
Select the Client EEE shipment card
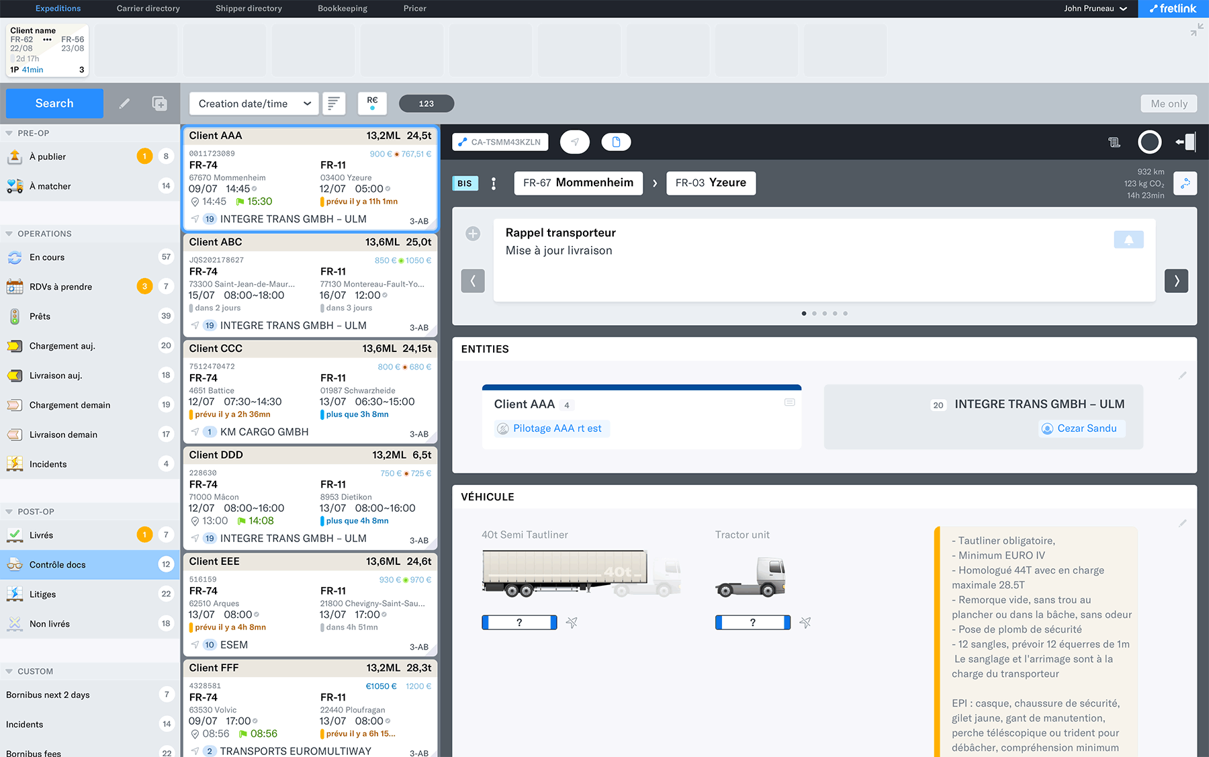click(x=310, y=604)
